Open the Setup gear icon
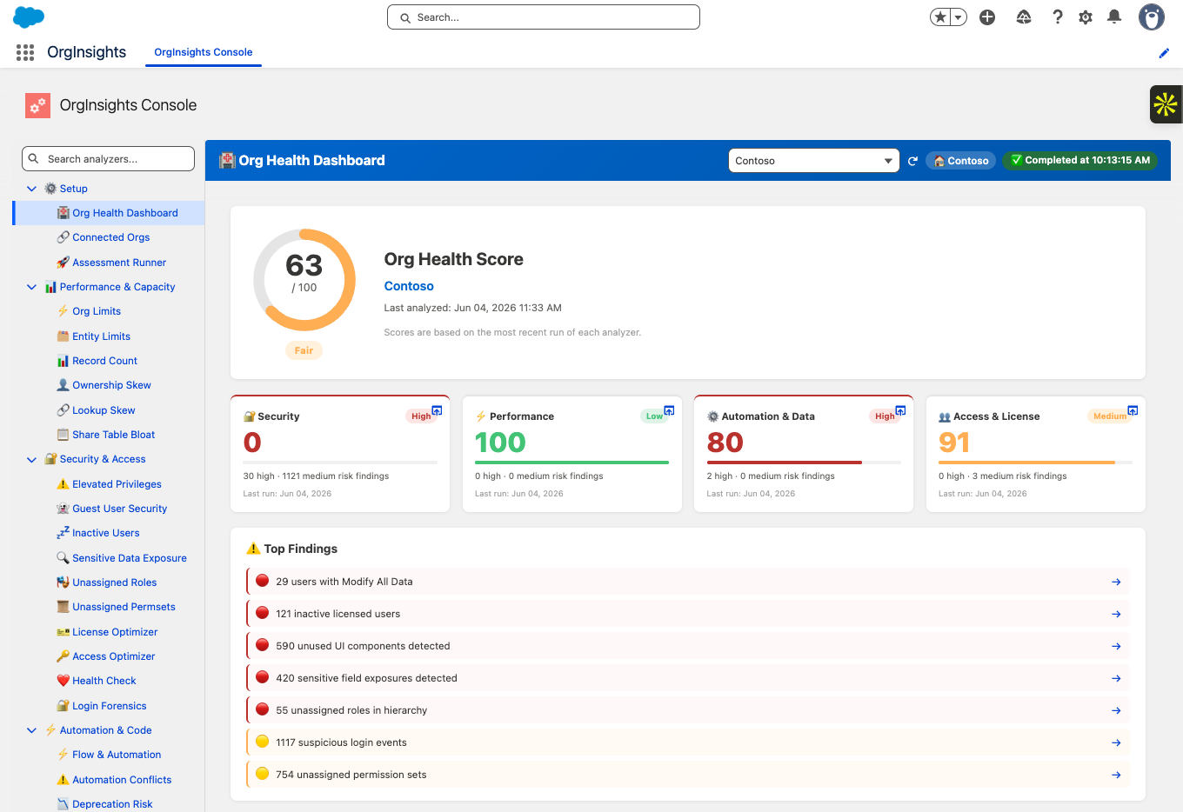The width and height of the screenshot is (1183, 812). point(1086,17)
